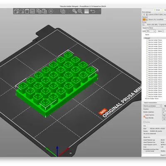The width and height of the screenshot is (166, 166).
Task: Open the Supports dropdown showing None
Action: 157,28
